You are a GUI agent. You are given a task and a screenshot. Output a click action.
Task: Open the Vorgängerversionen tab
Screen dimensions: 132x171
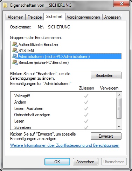(x=83, y=17)
